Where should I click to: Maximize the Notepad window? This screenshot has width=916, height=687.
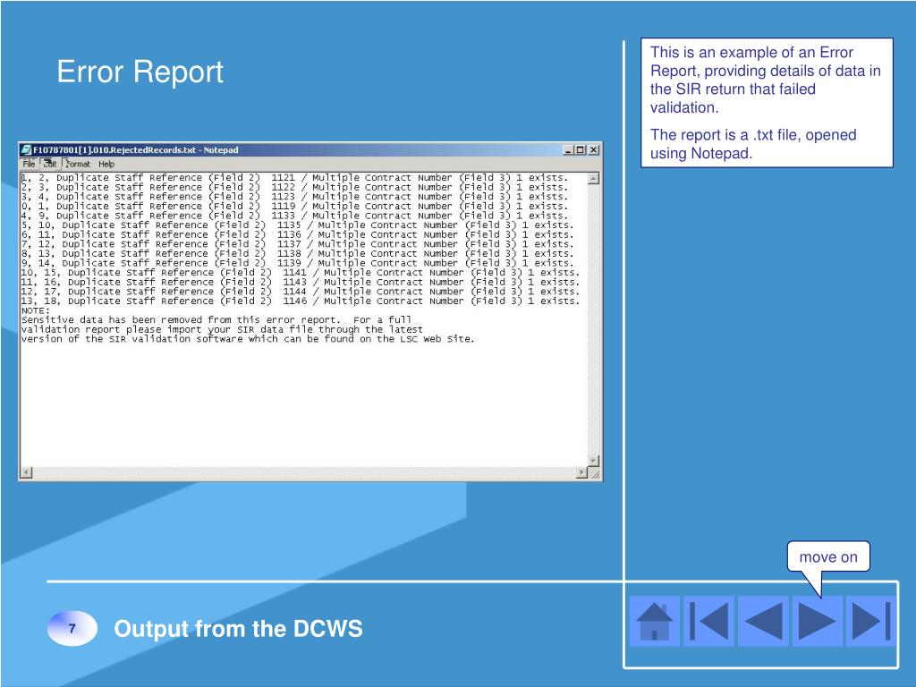click(580, 149)
